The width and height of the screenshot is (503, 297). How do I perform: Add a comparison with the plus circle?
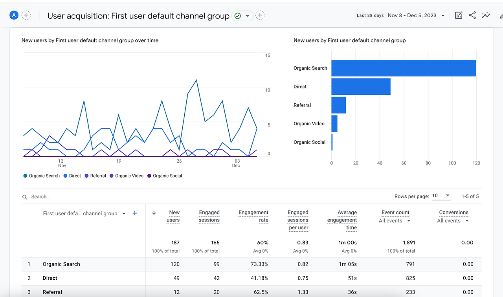(x=26, y=15)
